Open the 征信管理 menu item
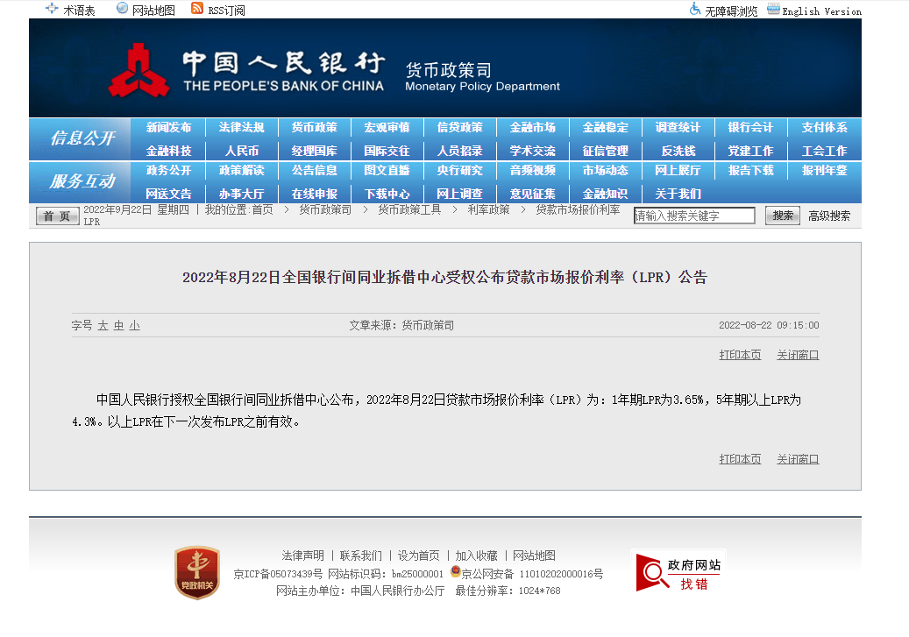 pos(605,152)
